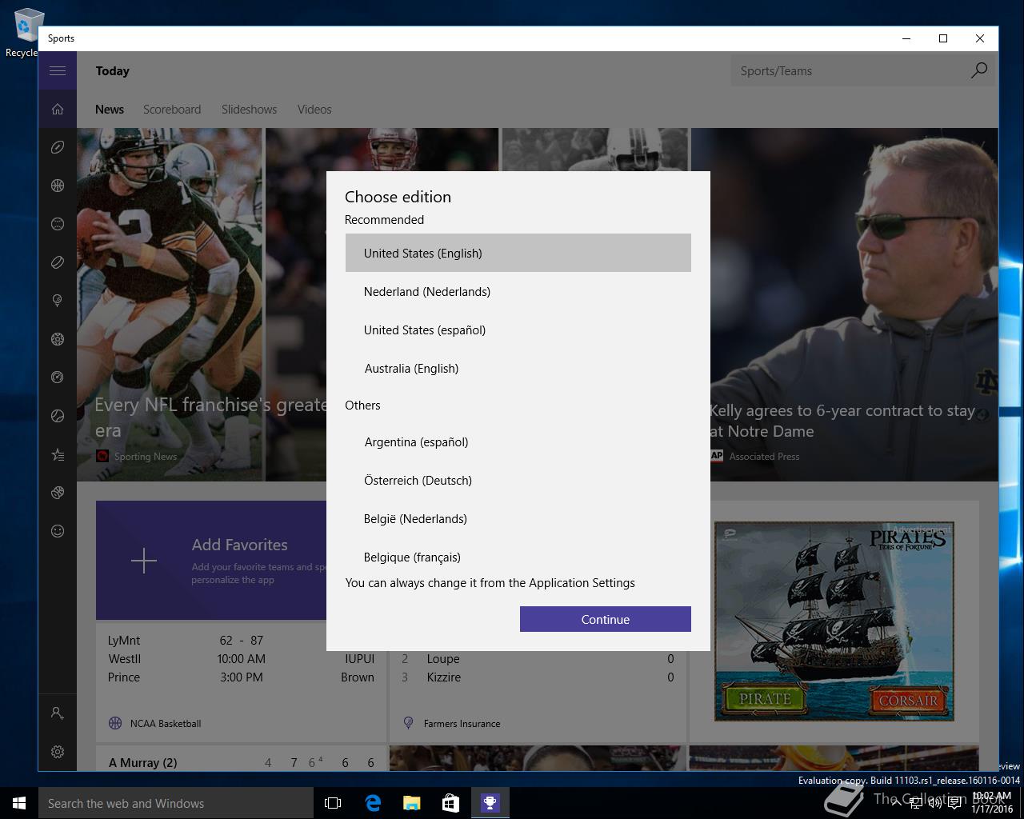This screenshot has width=1024, height=819.
Task: Open Microsoft Edge from the taskbar
Action: 373,803
